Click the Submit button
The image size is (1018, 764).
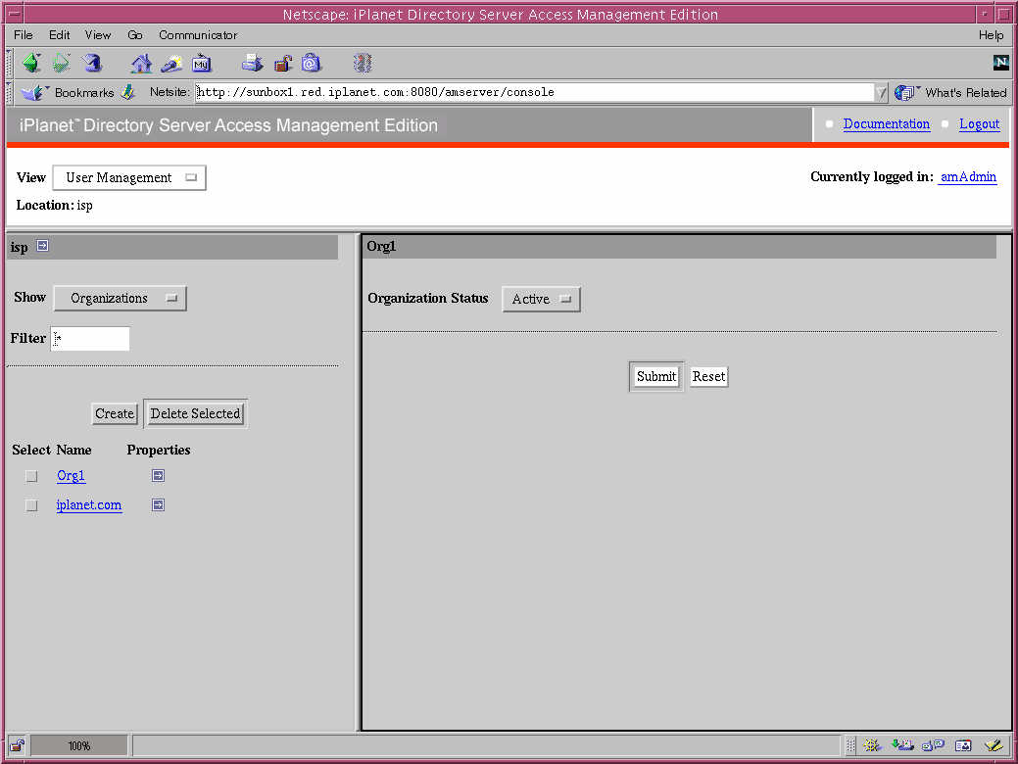pos(655,376)
